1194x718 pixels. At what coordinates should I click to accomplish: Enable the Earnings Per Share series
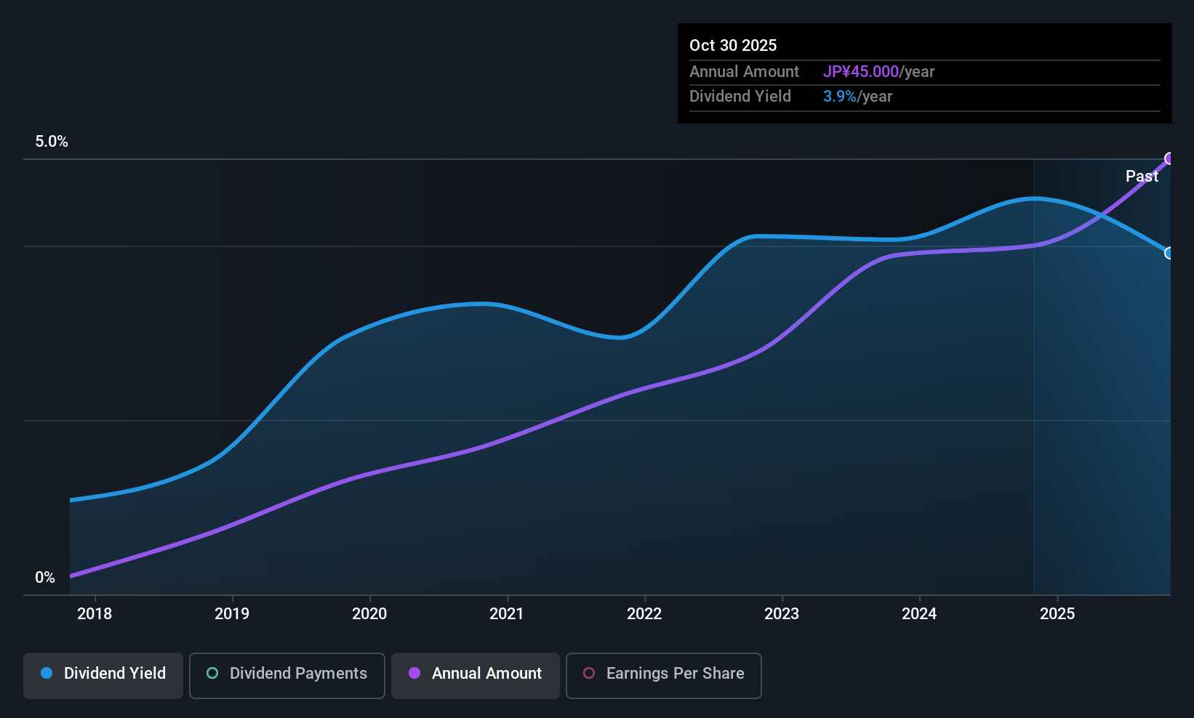[x=663, y=674]
